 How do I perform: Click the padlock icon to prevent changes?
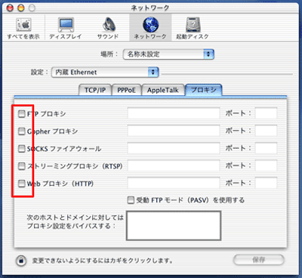[x=21, y=261]
